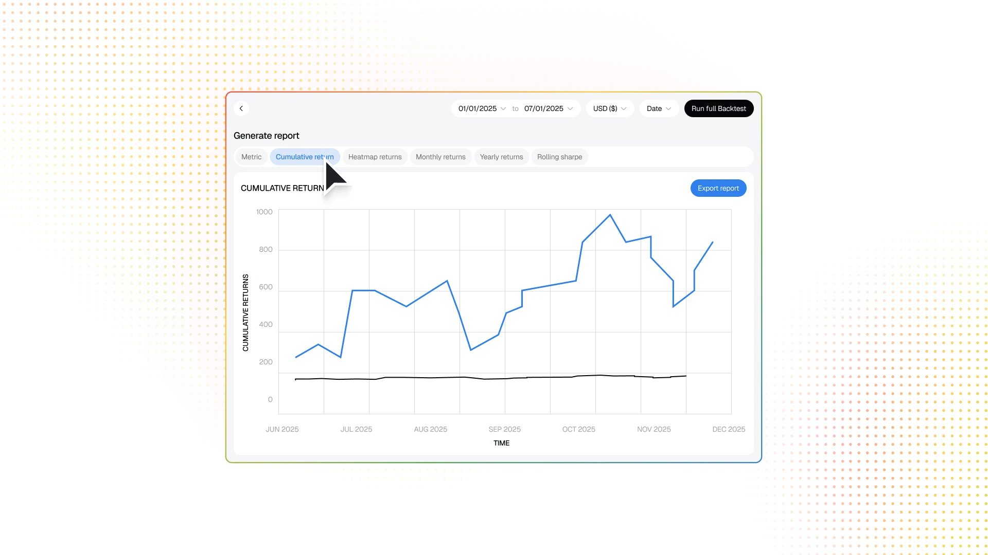Click the blue line's peak near October

coord(610,215)
